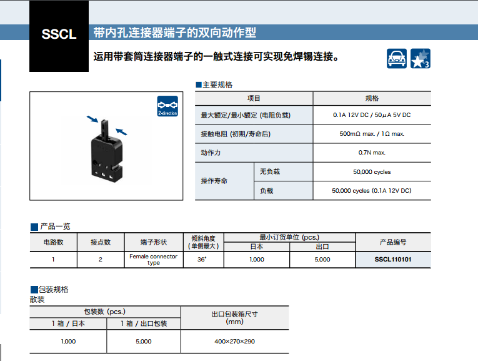This screenshot has height=361, width=478.
Task: Click the title 带内孔连接器端子的双向动作型
Action: tap(174, 33)
